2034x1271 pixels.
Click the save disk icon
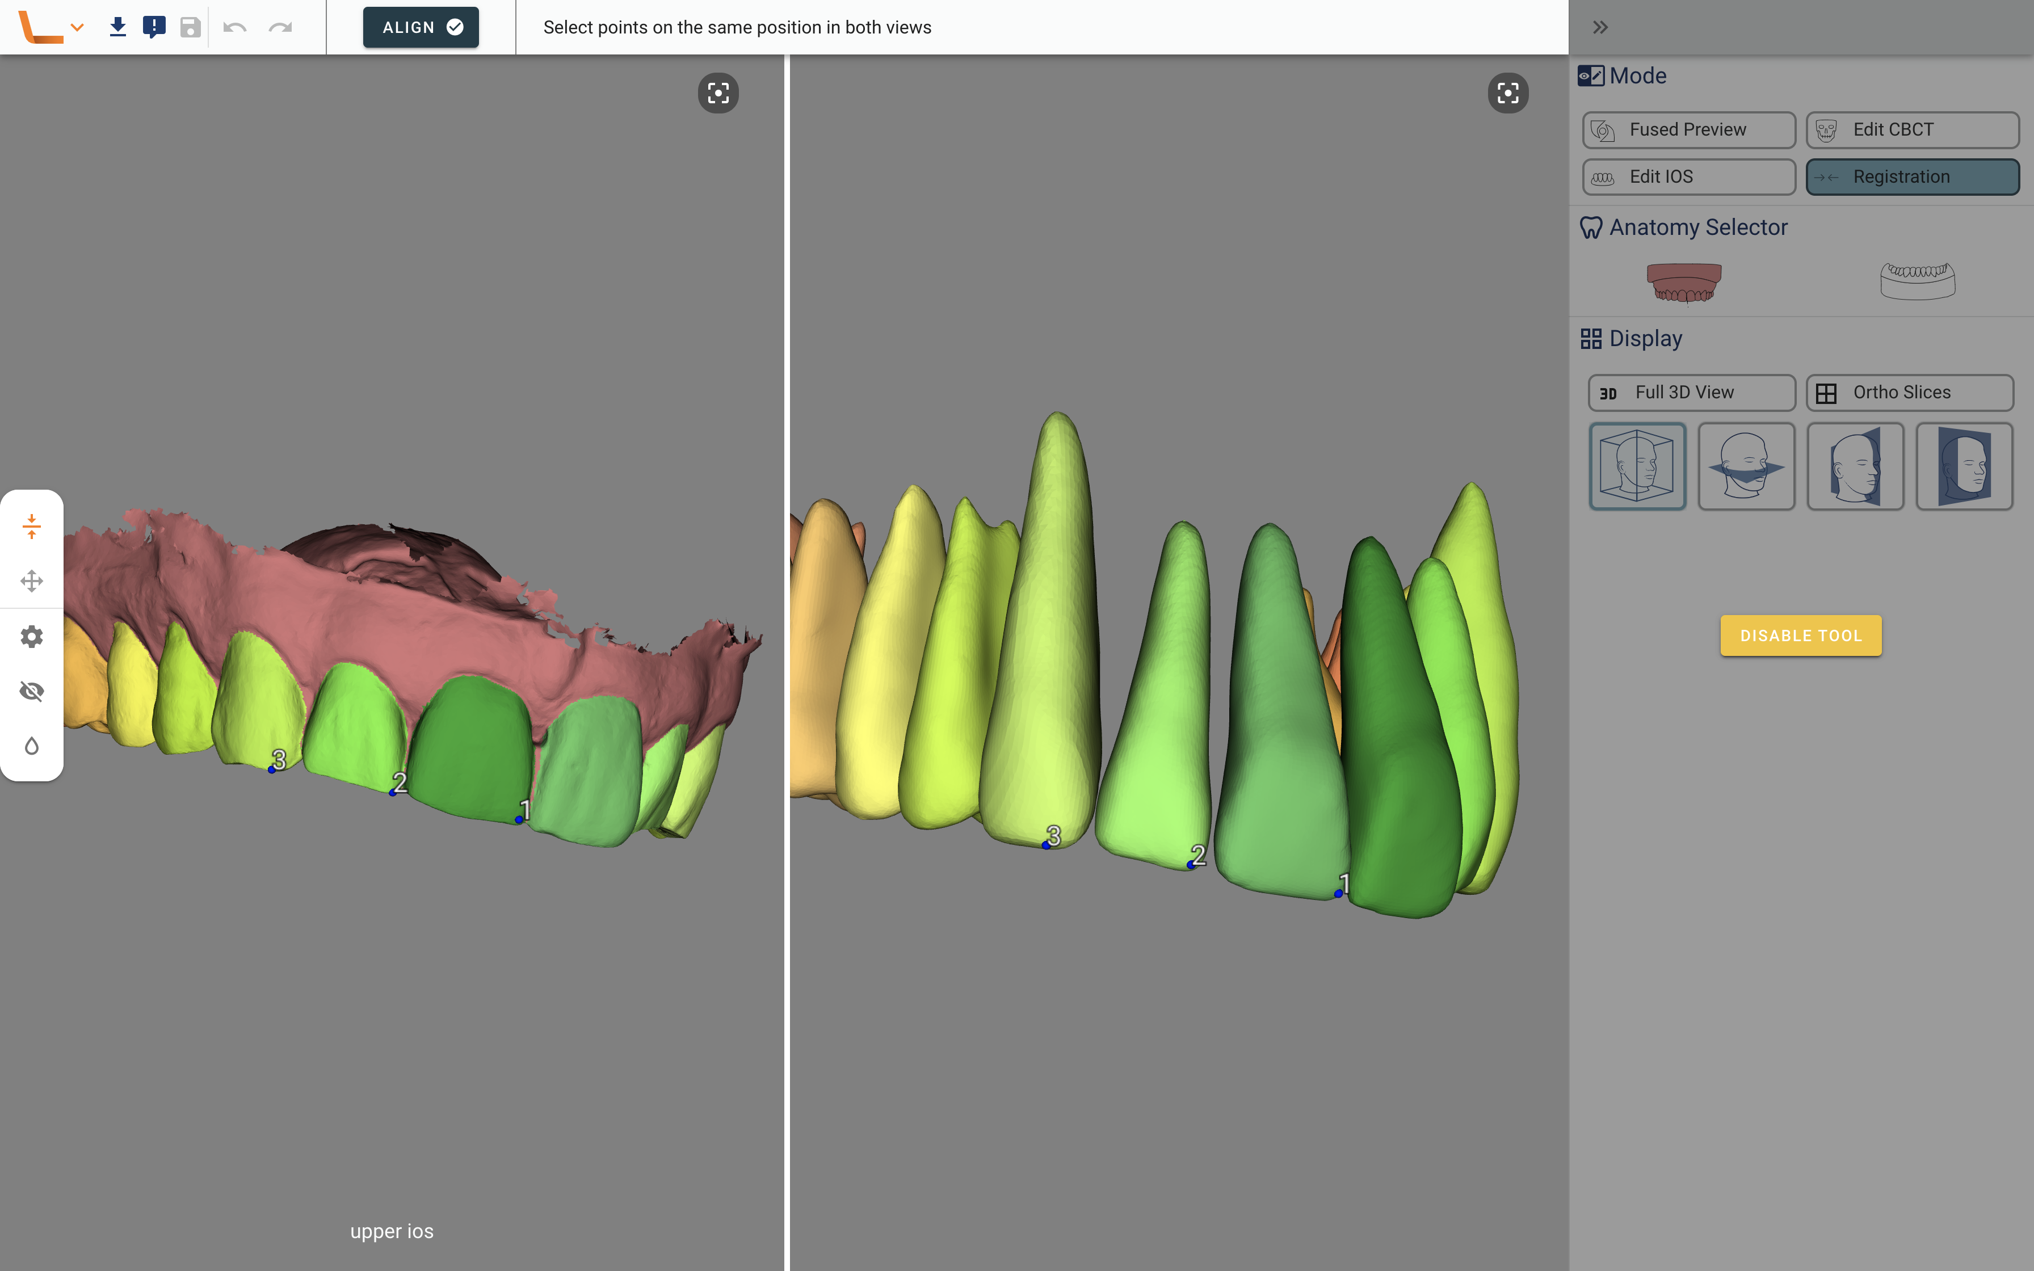tap(191, 27)
